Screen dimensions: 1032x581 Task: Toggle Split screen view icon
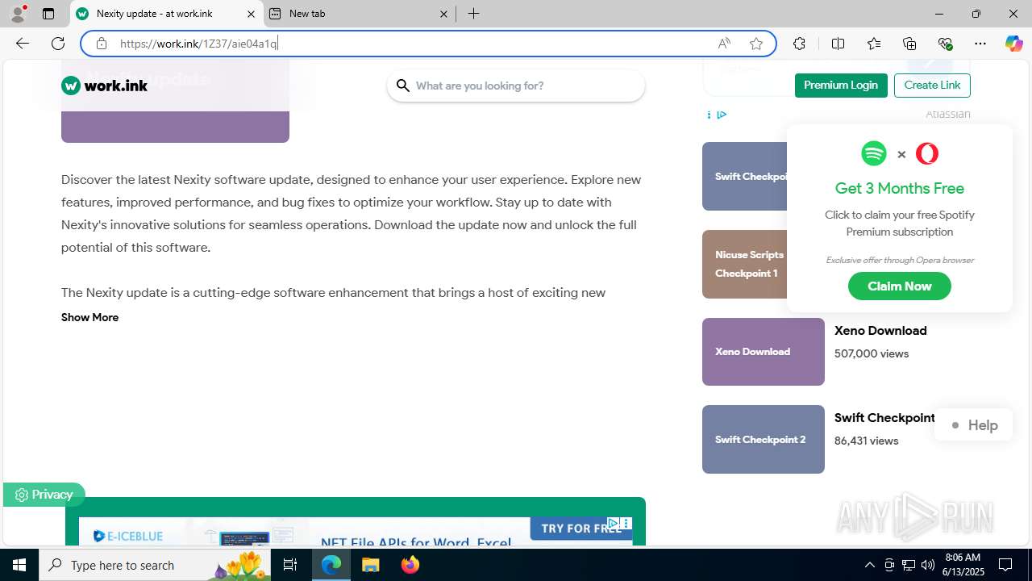pos(838,44)
